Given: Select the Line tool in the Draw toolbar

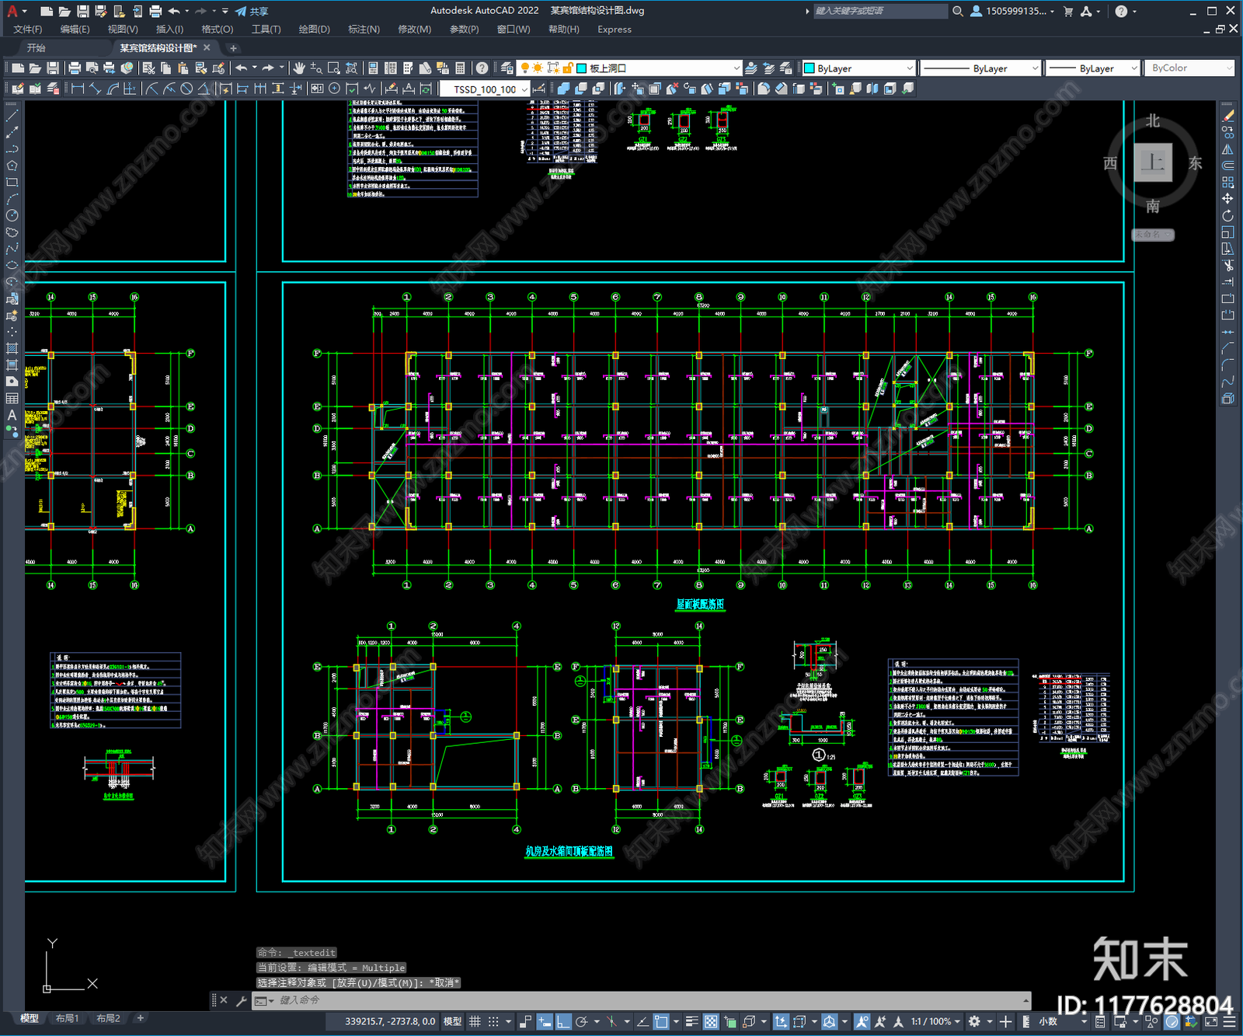Looking at the screenshot, I should (x=12, y=115).
